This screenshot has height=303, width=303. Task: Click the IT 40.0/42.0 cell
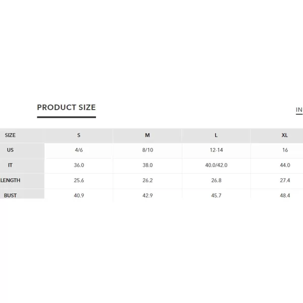pos(216,165)
